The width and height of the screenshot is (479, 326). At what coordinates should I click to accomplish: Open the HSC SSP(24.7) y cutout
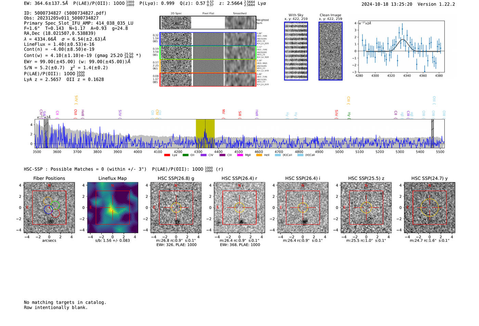click(x=430, y=207)
